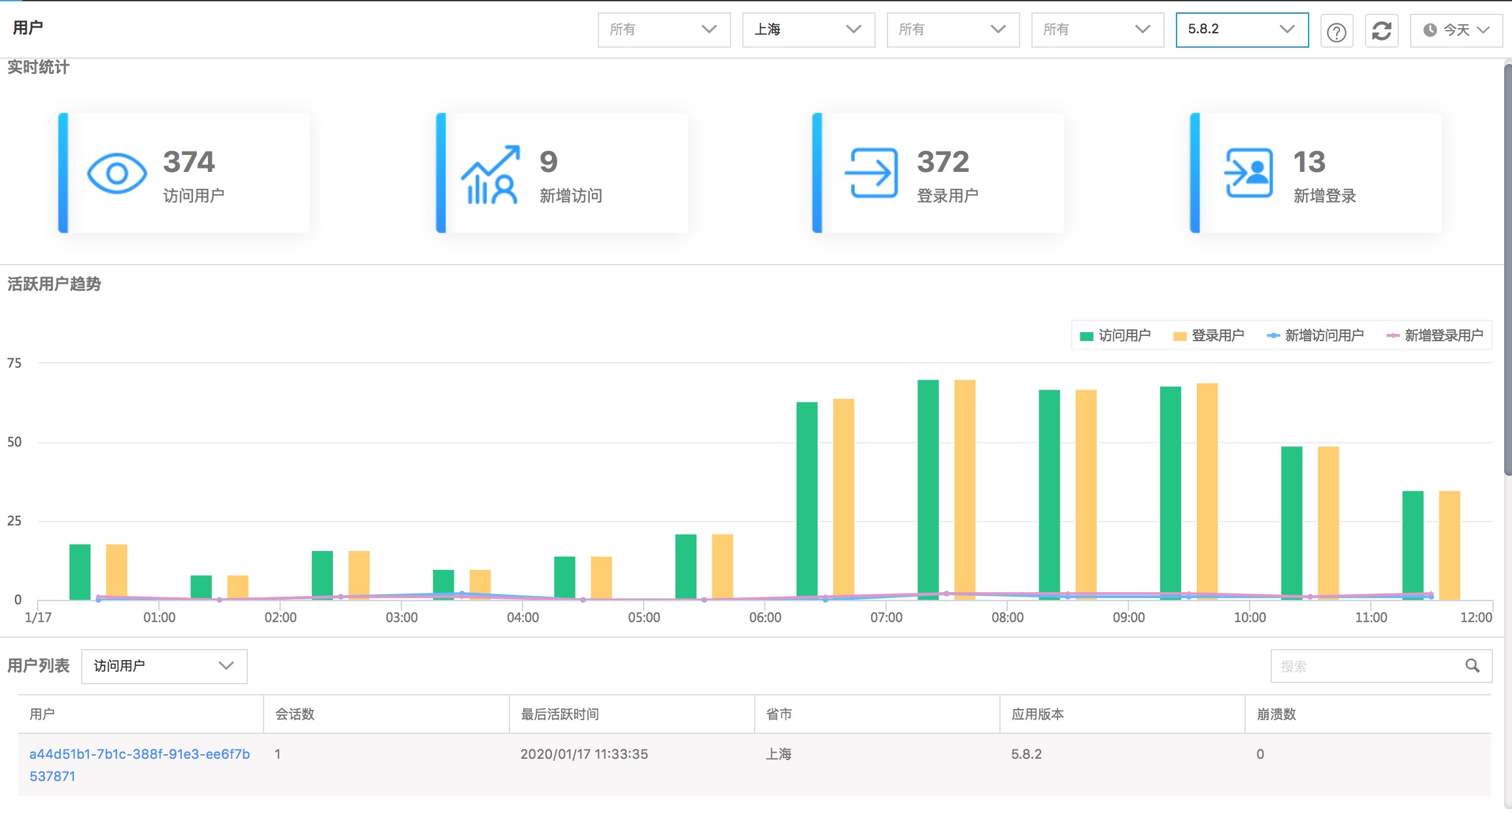Click the 07:00 axis label
The height and width of the screenshot is (830, 1512).
(886, 618)
